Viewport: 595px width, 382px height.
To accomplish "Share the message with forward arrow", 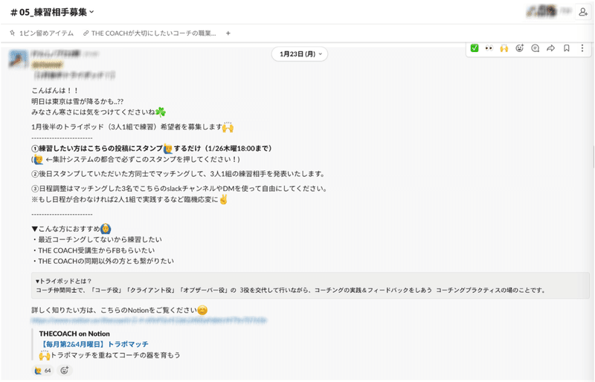I will tap(550, 48).
